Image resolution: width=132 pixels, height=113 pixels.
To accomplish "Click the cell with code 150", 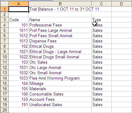I will 18,99.
